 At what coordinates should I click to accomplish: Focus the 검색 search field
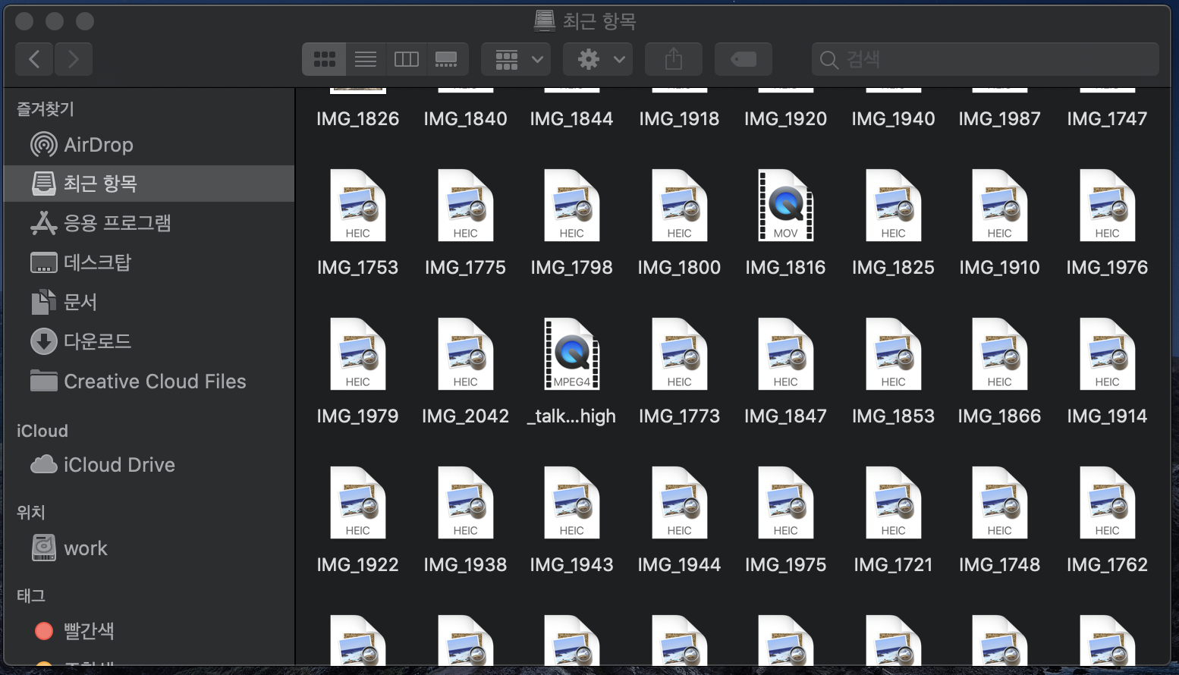(986, 59)
